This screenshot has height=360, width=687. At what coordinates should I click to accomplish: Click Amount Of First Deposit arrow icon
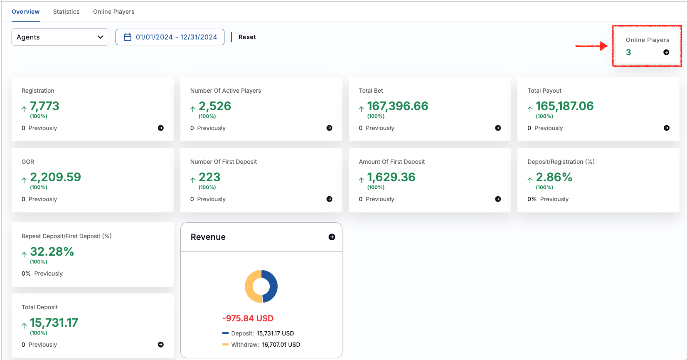(x=498, y=199)
